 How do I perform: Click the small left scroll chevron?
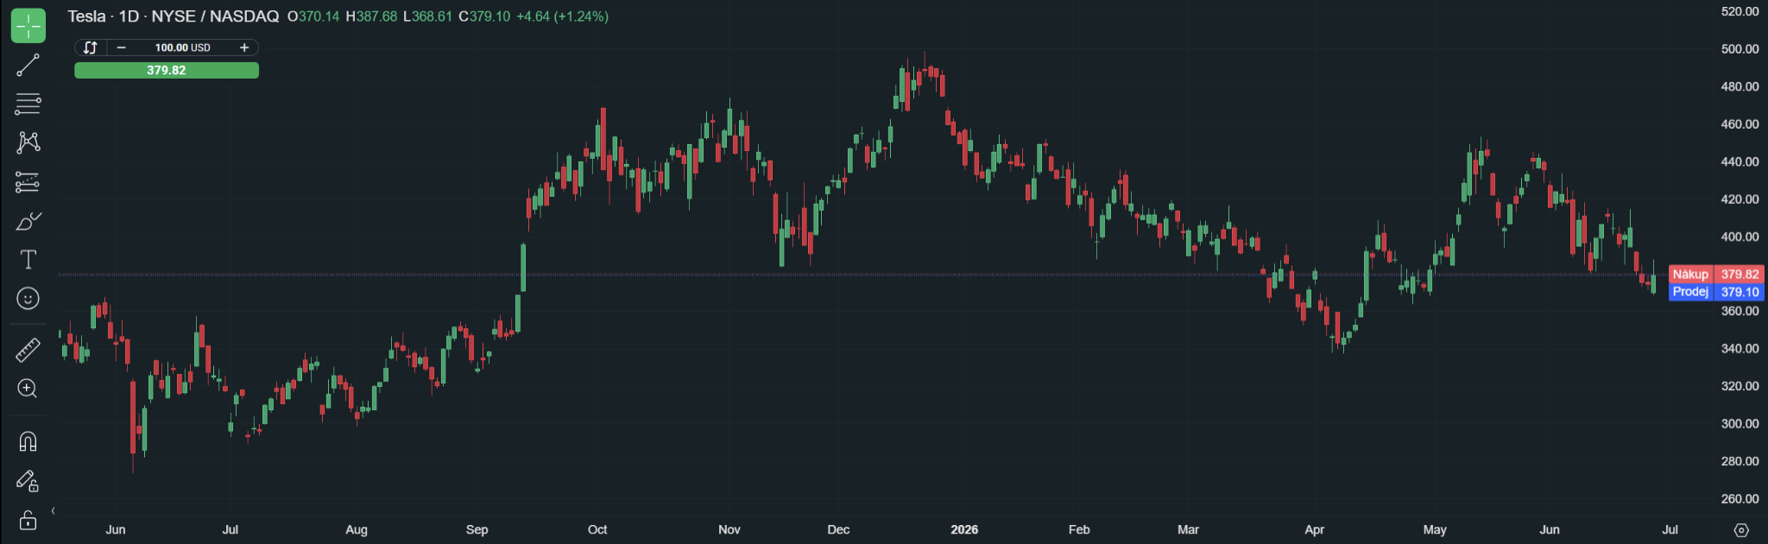[x=54, y=511]
